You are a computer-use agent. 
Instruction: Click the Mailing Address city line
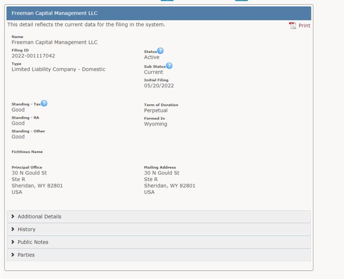tap(170, 186)
